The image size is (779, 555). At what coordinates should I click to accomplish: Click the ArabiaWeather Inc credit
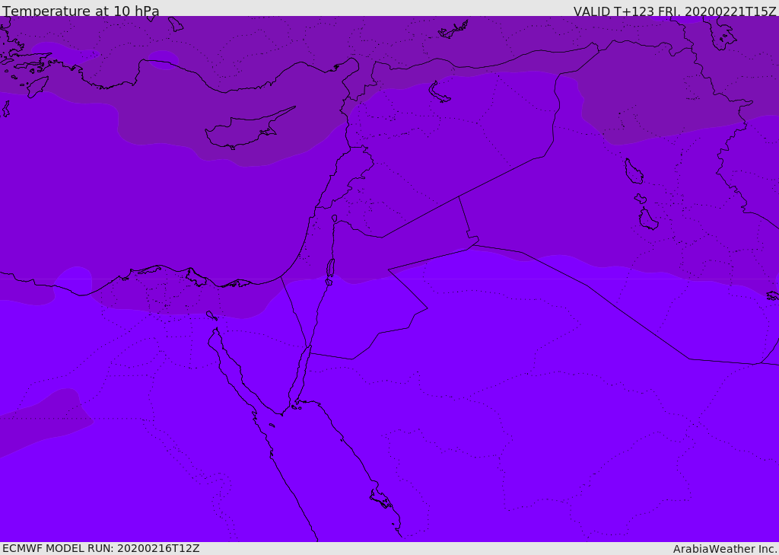pyautogui.click(x=724, y=549)
